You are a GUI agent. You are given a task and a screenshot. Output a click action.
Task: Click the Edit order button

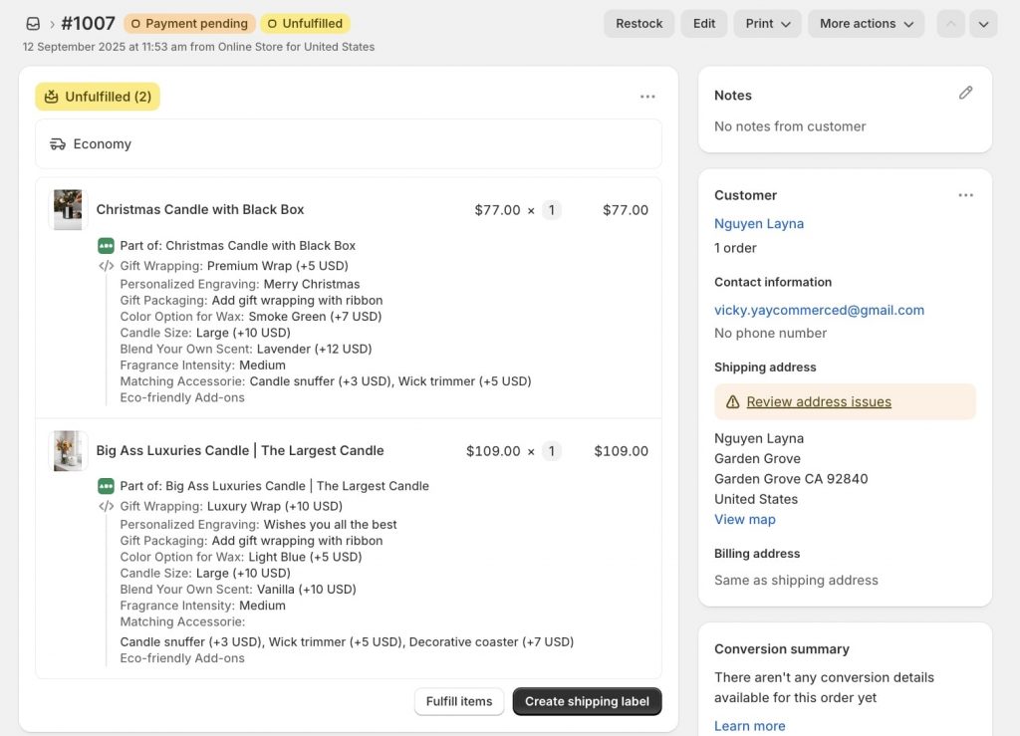(x=704, y=24)
